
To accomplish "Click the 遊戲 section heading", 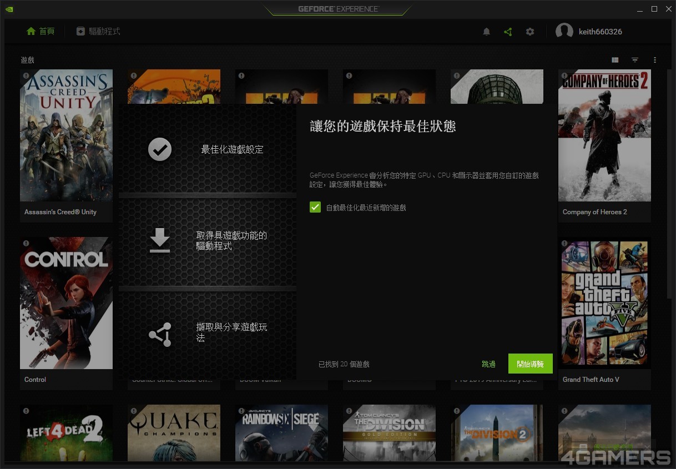I will pos(27,60).
